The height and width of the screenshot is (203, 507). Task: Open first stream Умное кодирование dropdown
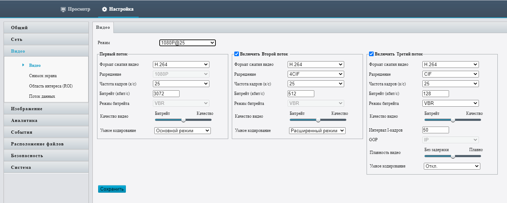coord(182,130)
